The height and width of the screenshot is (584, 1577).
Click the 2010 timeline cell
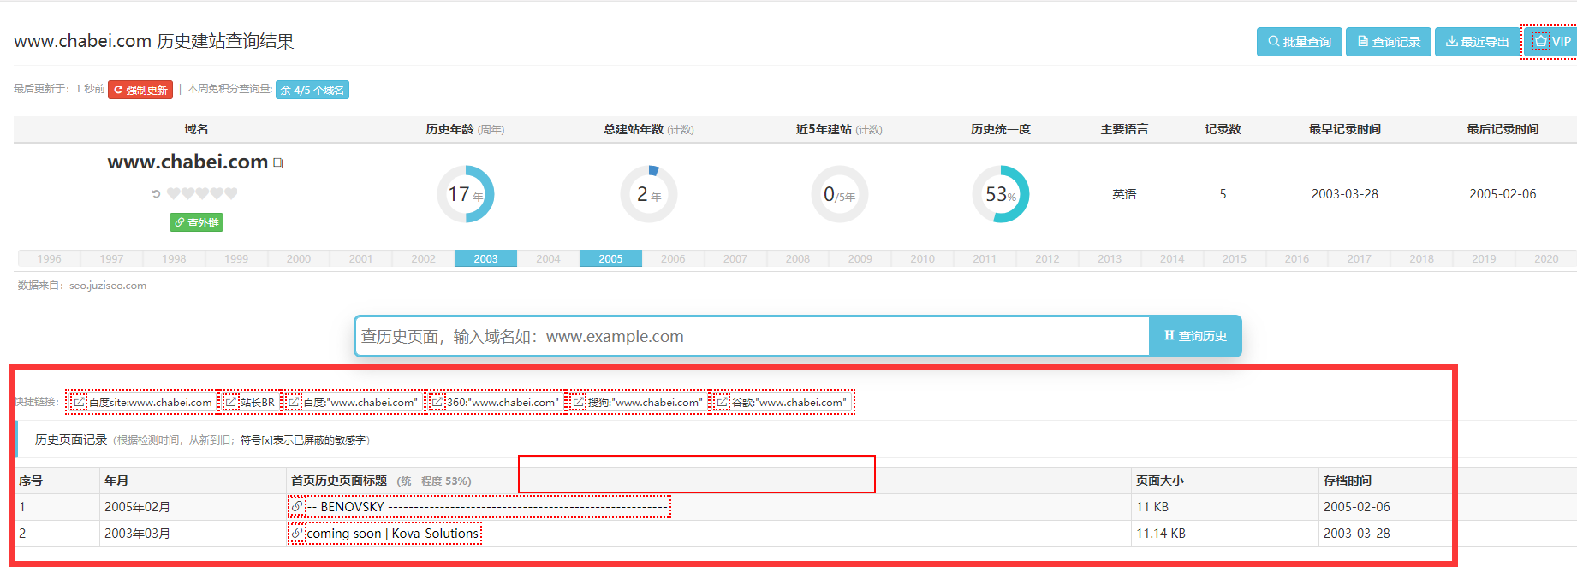pos(922,258)
